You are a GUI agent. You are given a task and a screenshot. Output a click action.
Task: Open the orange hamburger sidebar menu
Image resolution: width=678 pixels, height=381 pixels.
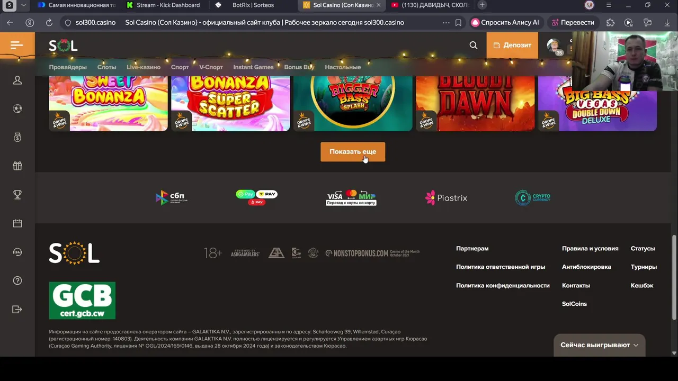tap(17, 45)
